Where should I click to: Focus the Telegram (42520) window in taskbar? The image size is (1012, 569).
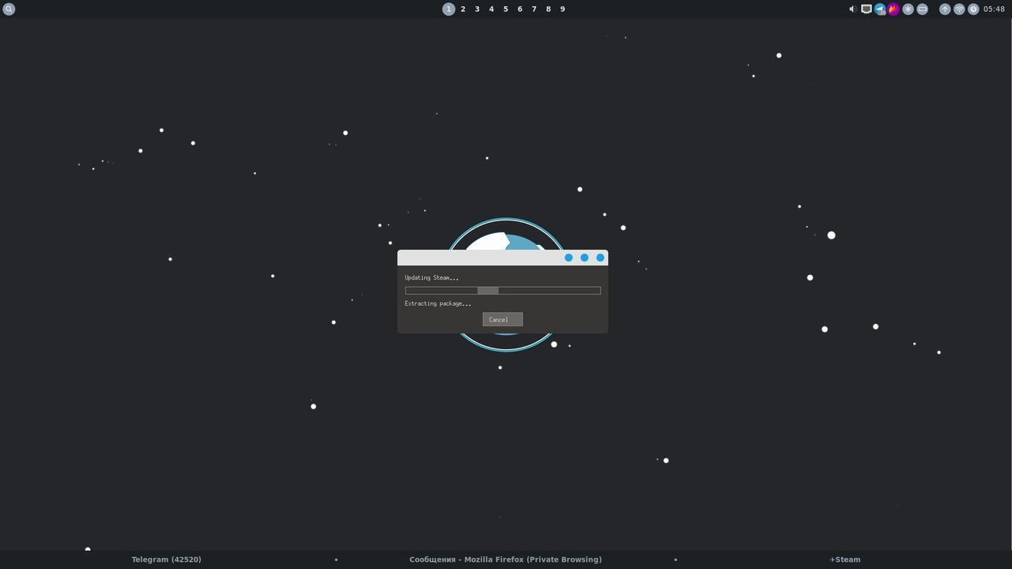(167, 560)
